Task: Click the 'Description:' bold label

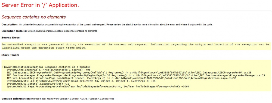Action: [10, 25]
